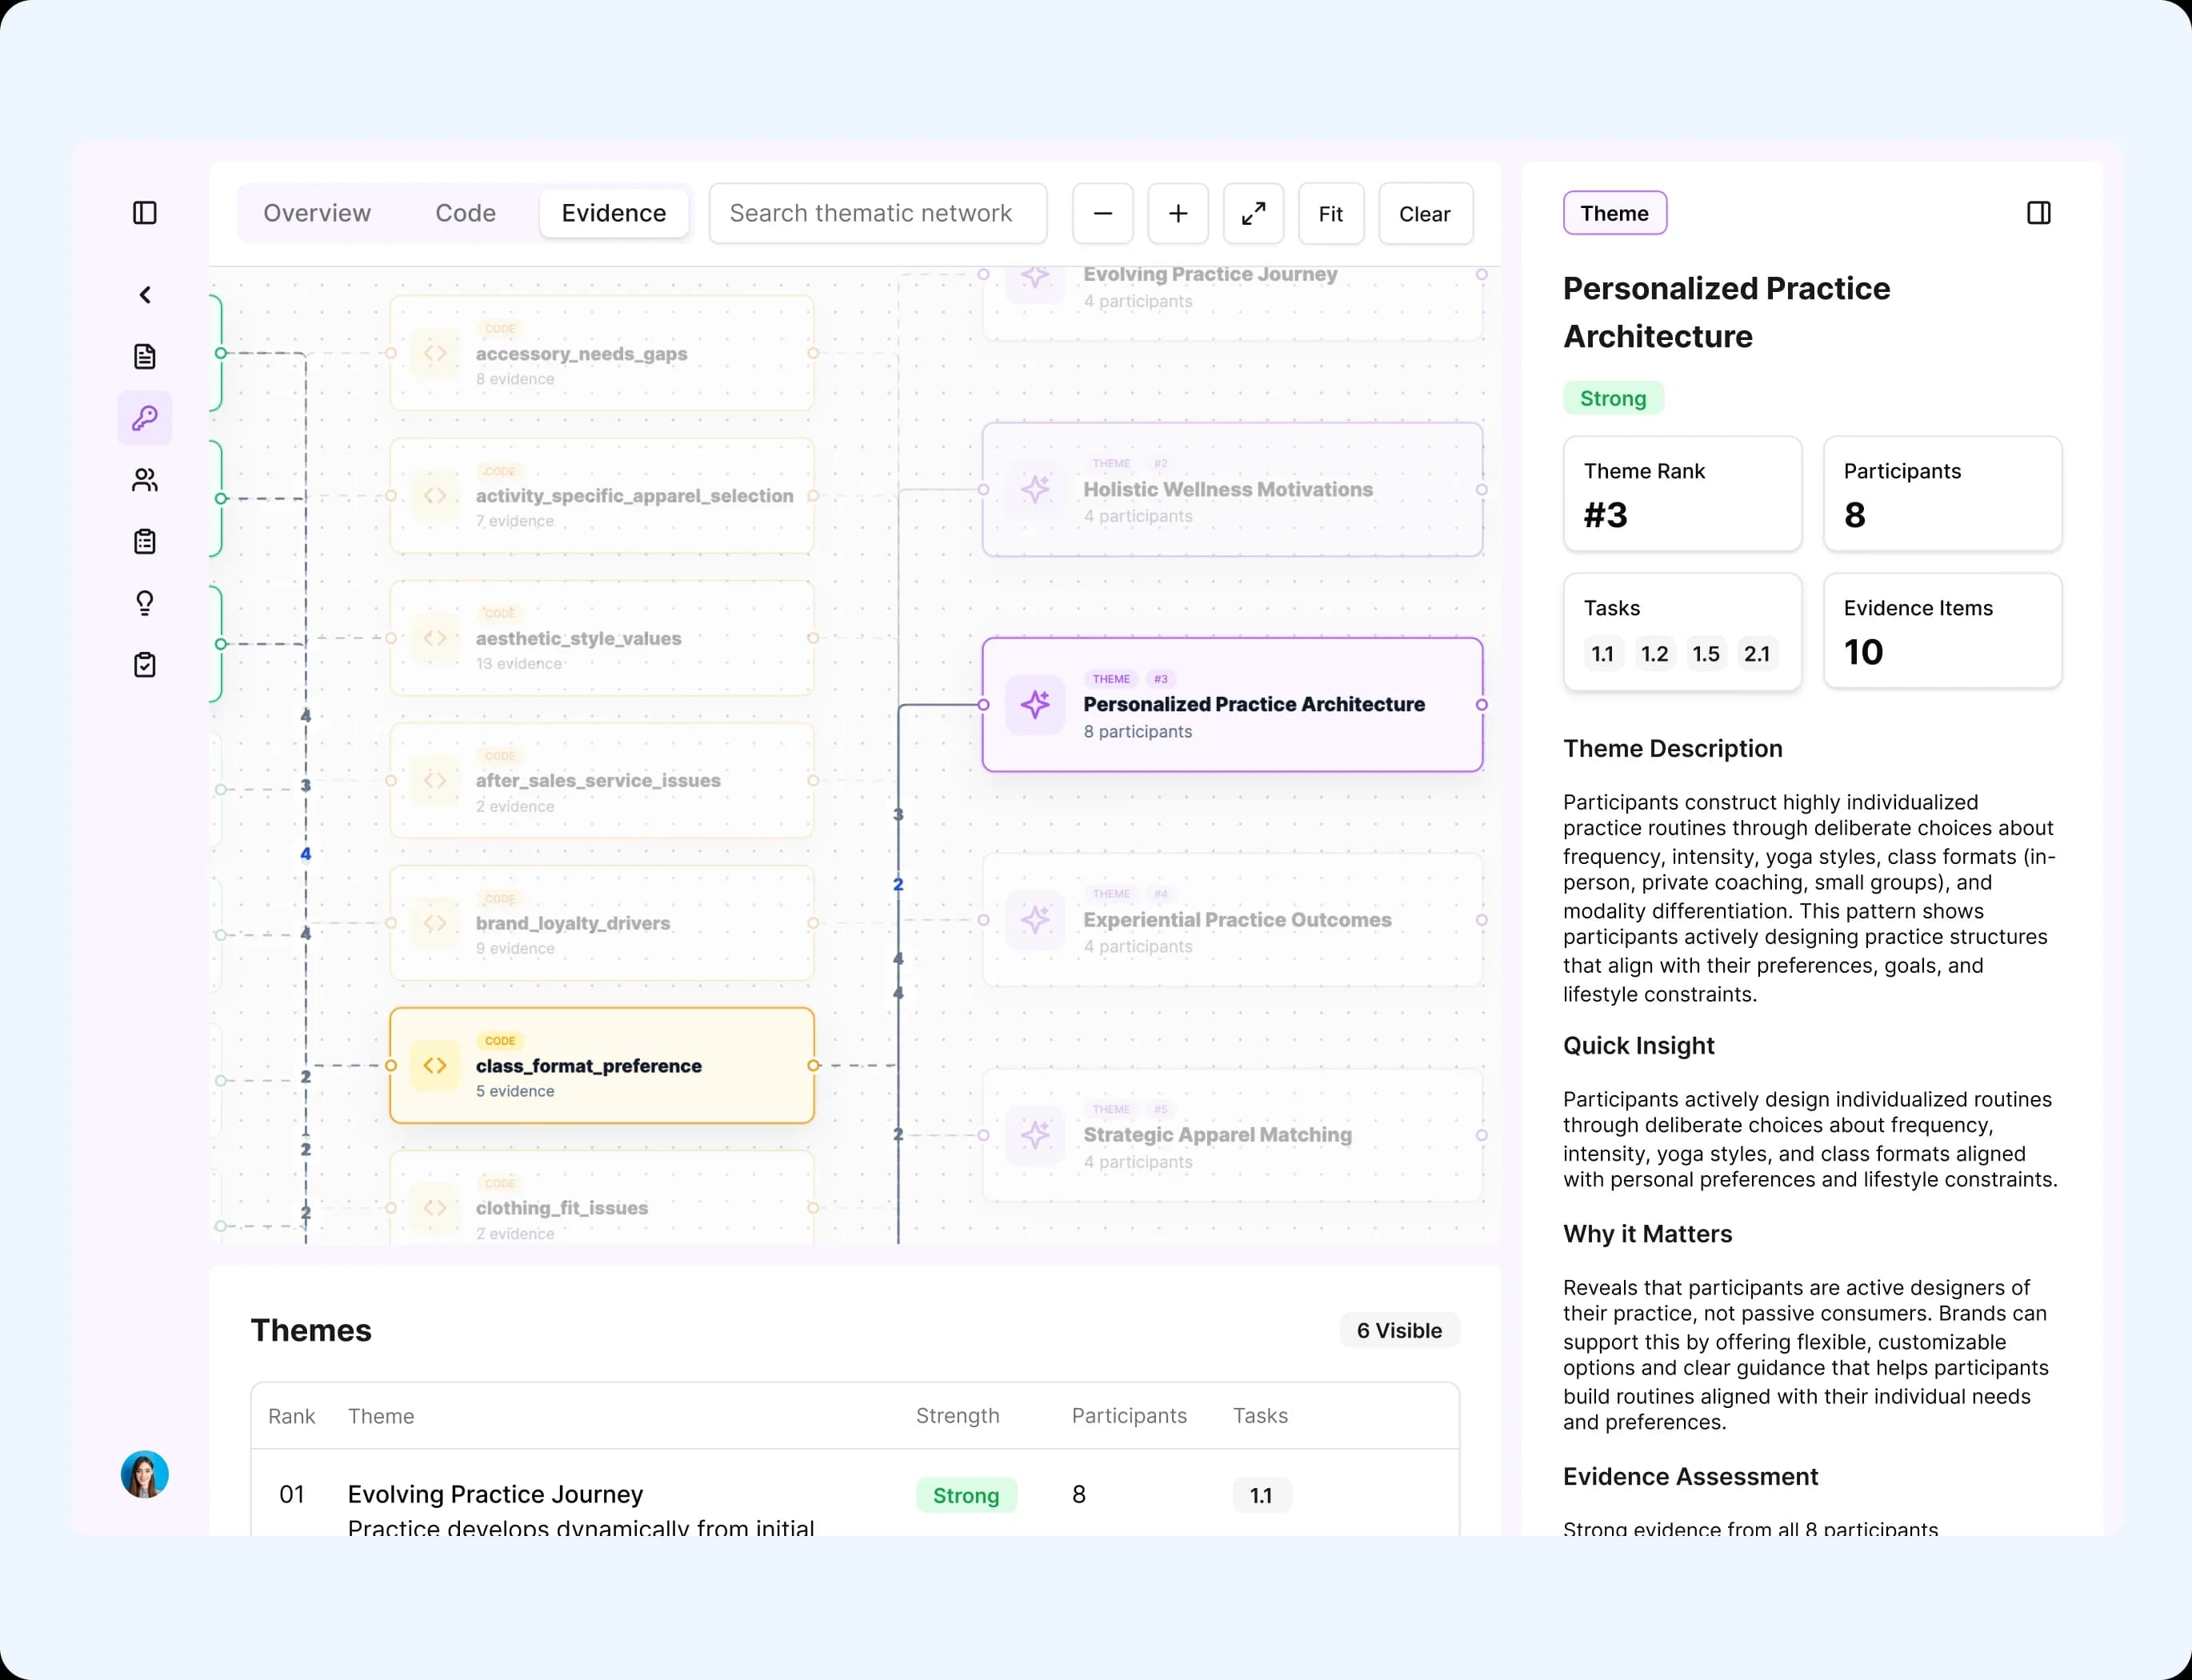Click the Participants column header
The image size is (2192, 1680).
tap(1129, 1416)
